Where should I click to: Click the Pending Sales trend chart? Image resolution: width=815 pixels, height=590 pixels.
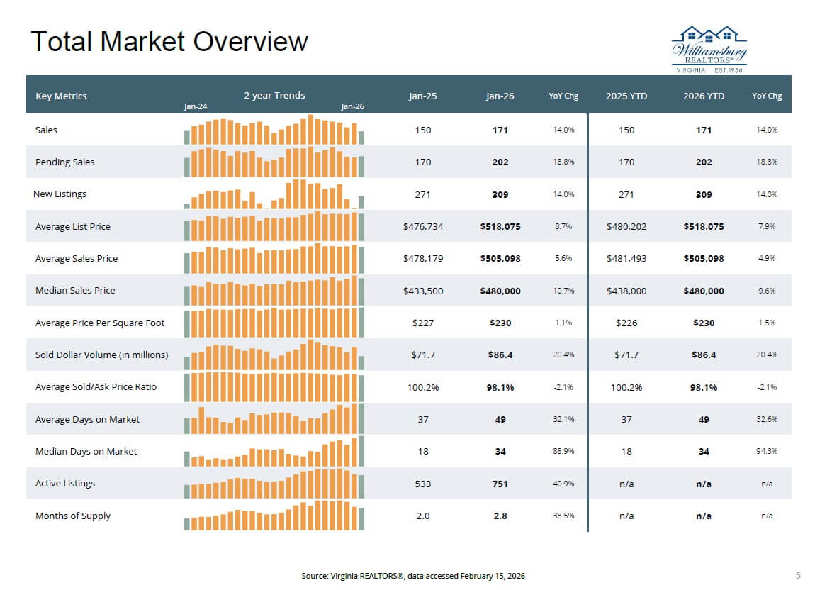point(273,162)
